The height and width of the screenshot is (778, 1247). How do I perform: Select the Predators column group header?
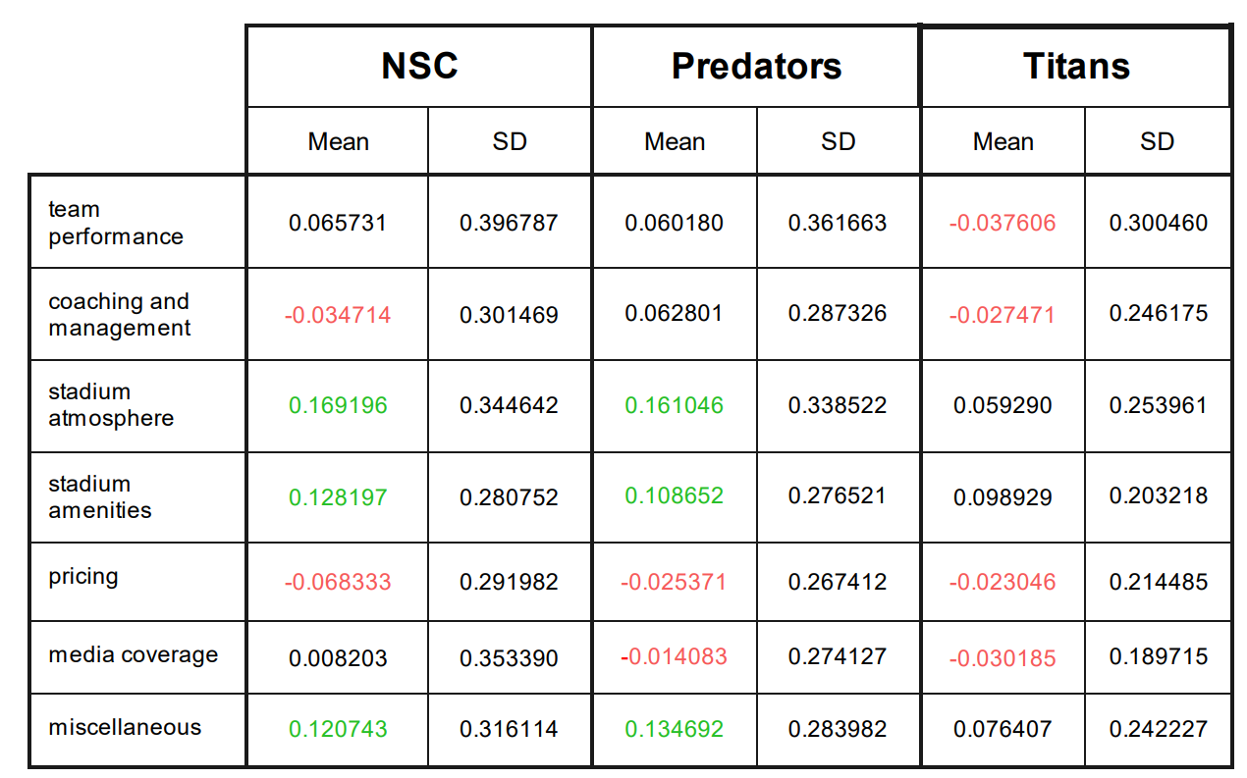click(x=756, y=66)
